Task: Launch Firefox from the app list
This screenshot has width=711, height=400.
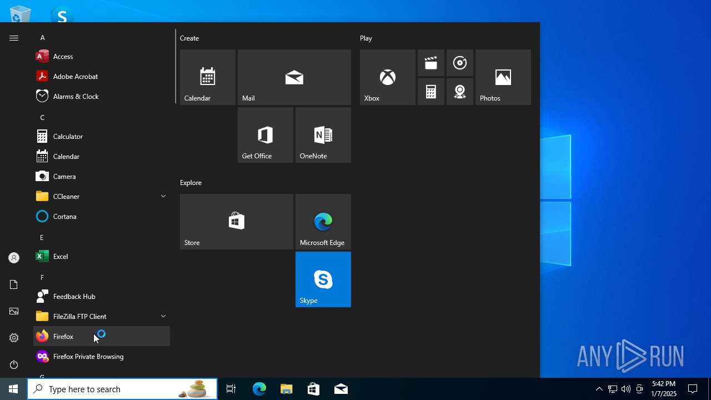Action: 102,336
